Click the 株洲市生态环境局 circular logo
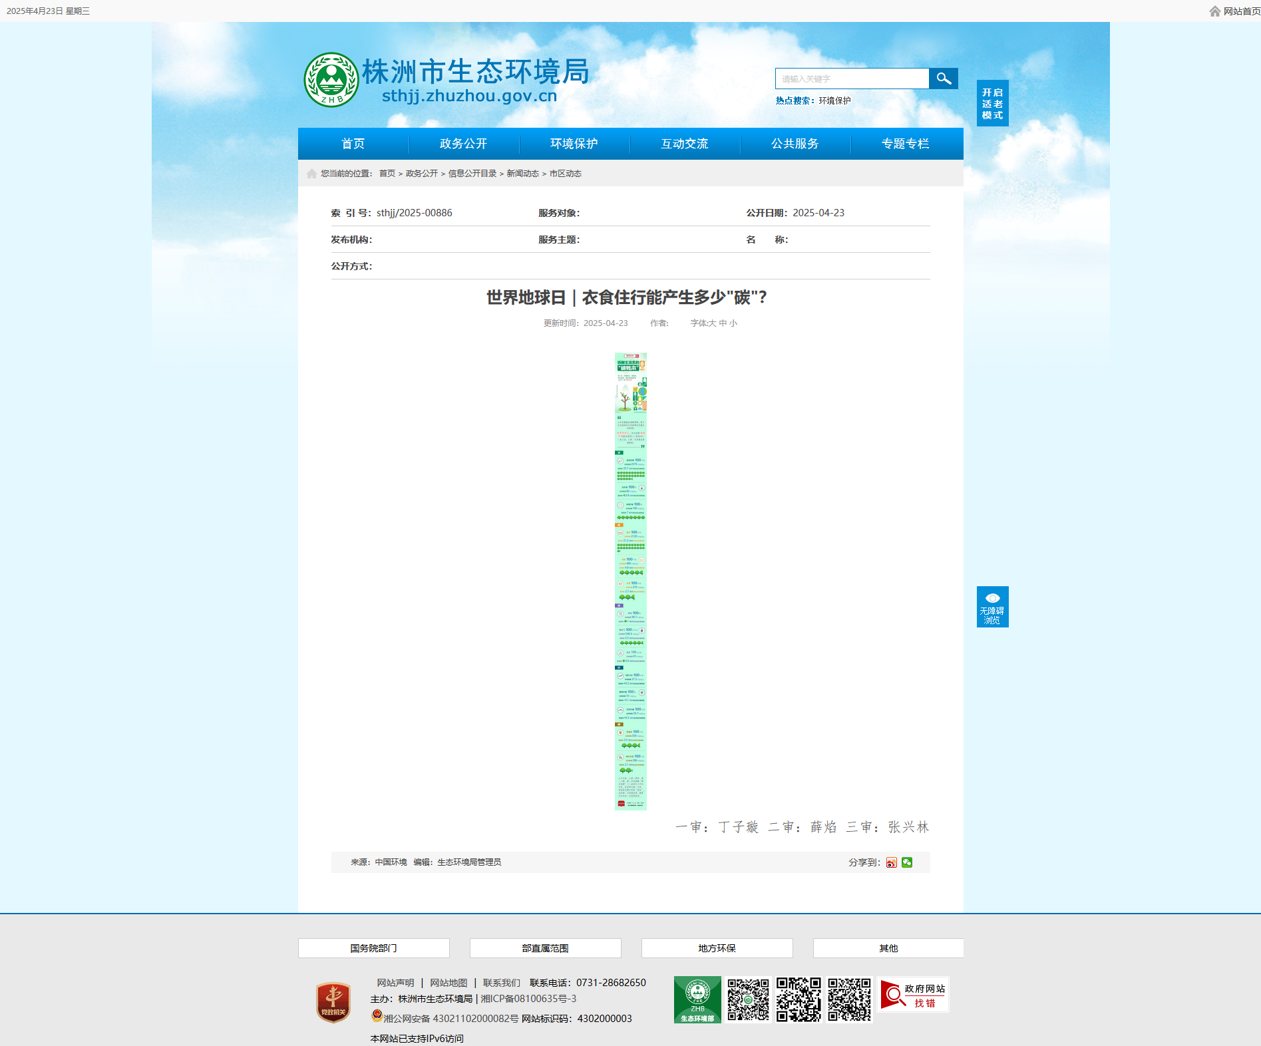Viewport: 1261px width, 1046px height. 331,80
